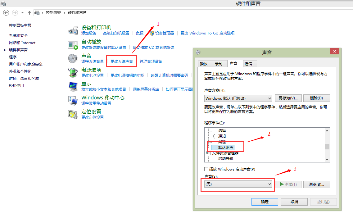The image size is (353, 214).
Task: Open 外观和个性化 category
Action: pos(20,71)
